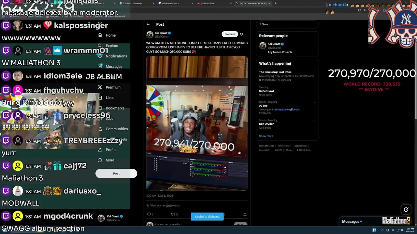Open the X logo Premium icon
The height and width of the screenshot is (234, 417).
pyautogui.click(x=100, y=87)
